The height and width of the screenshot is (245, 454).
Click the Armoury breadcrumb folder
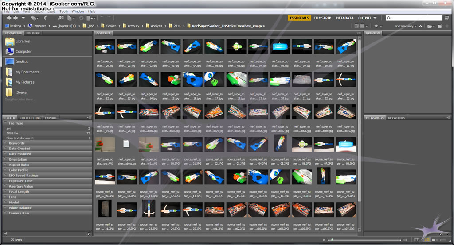click(x=131, y=26)
